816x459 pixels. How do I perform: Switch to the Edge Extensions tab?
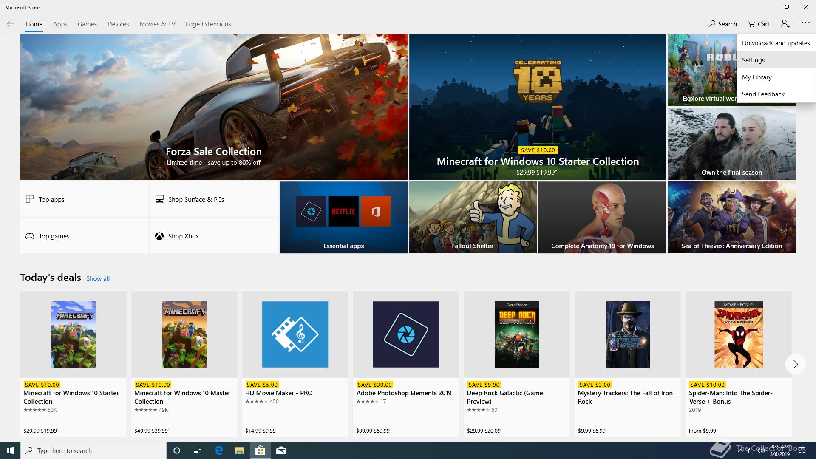[208, 24]
